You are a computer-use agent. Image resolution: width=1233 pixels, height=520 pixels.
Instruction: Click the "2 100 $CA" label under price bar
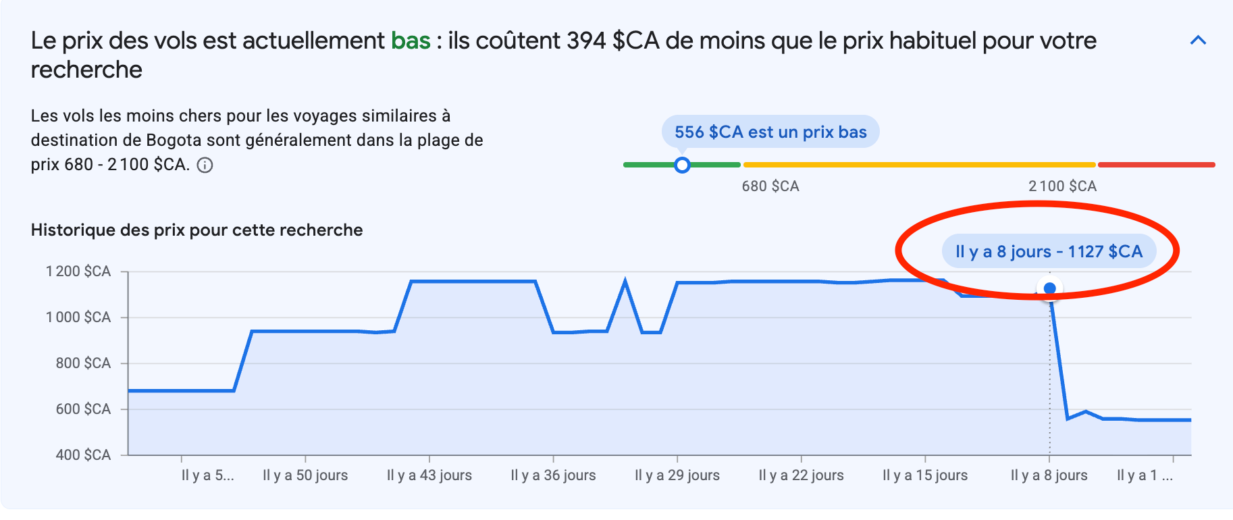[1062, 186]
